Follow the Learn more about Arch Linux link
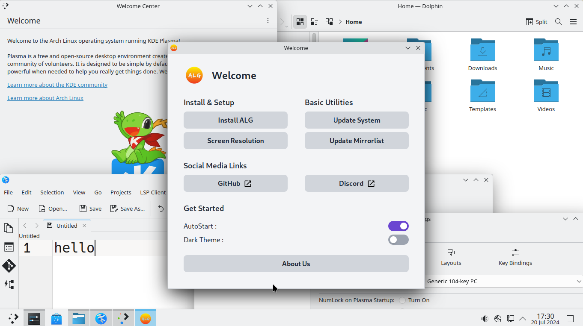The width and height of the screenshot is (583, 326). pyautogui.click(x=45, y=98)
